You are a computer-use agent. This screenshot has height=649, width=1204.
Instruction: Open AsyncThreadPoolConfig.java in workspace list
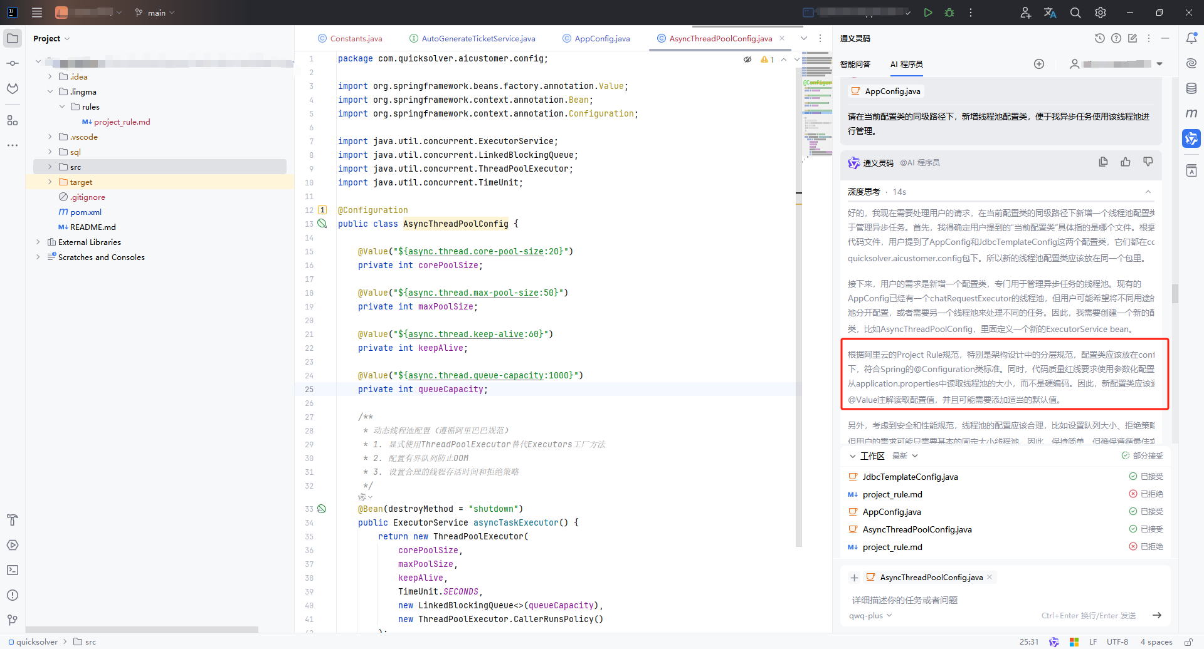917,529
